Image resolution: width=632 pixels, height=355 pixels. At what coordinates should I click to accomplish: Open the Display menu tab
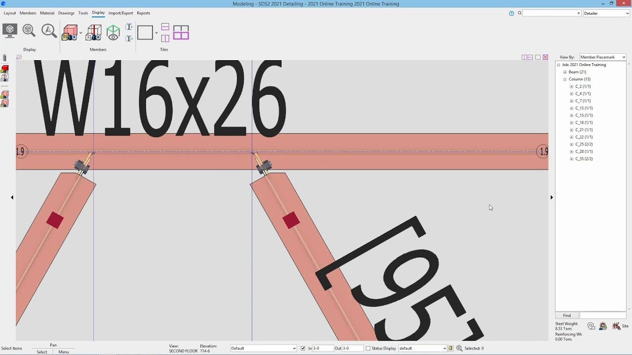click(x=98, y=13)
